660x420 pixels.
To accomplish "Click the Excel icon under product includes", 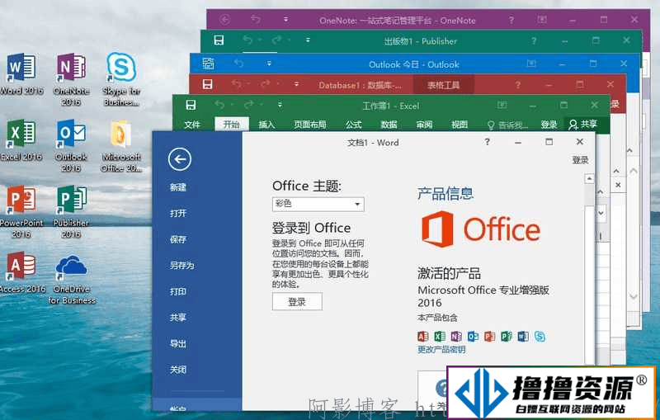I will click(x=440, y=336).
